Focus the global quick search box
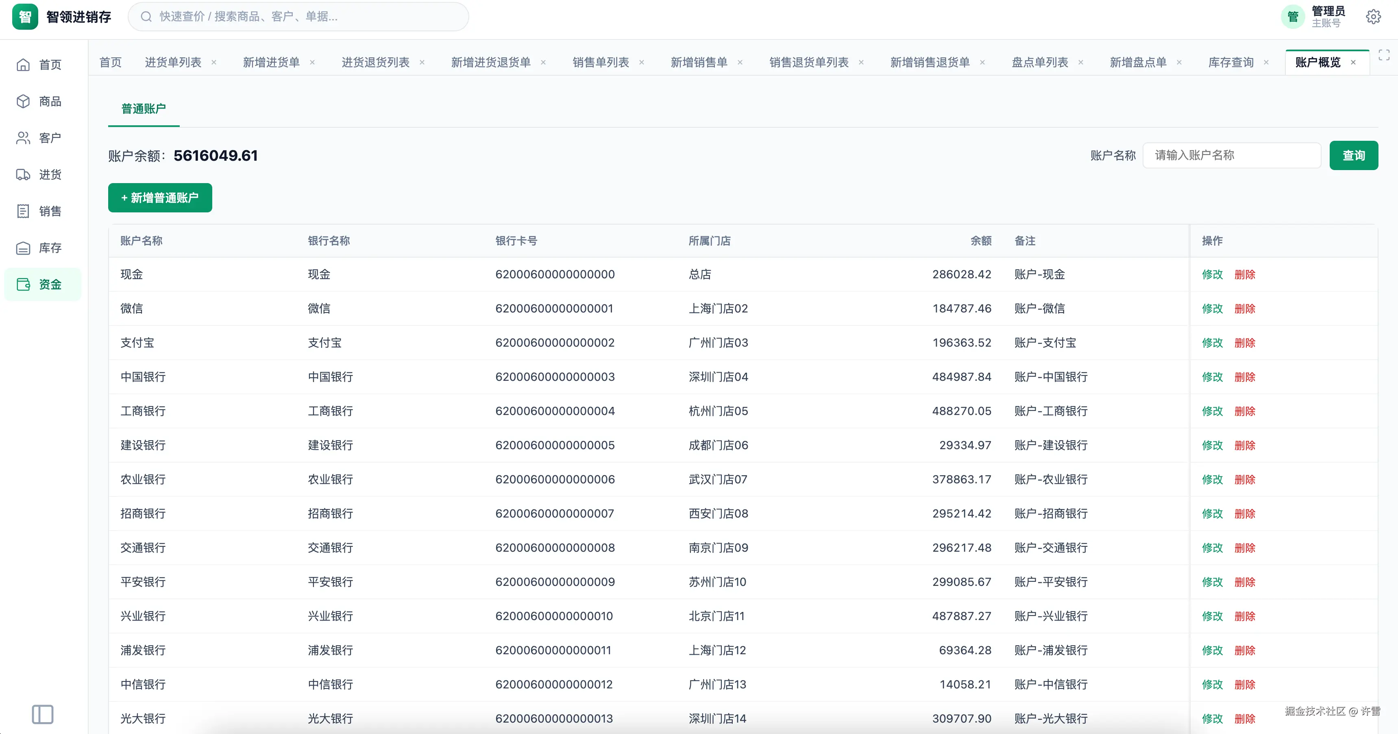 pyautogui.click(x=298, y=17)
